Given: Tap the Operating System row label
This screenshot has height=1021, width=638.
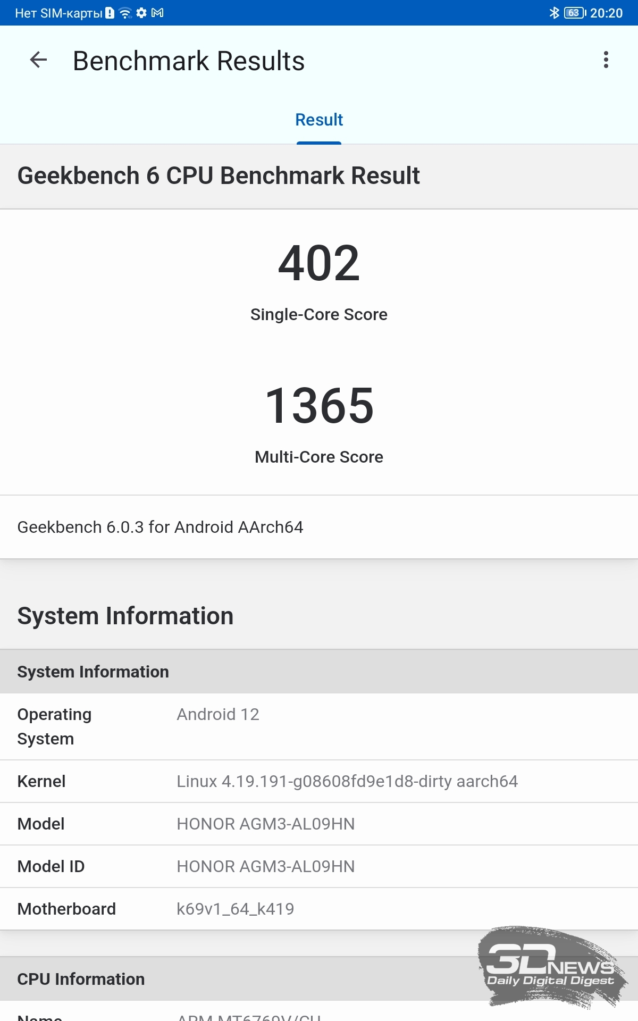Looking at the screenshot, I should click(54, 726).
